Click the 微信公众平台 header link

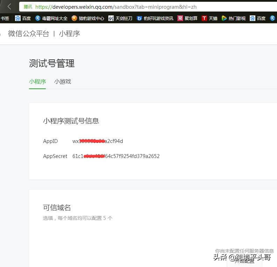pos(28,34)
